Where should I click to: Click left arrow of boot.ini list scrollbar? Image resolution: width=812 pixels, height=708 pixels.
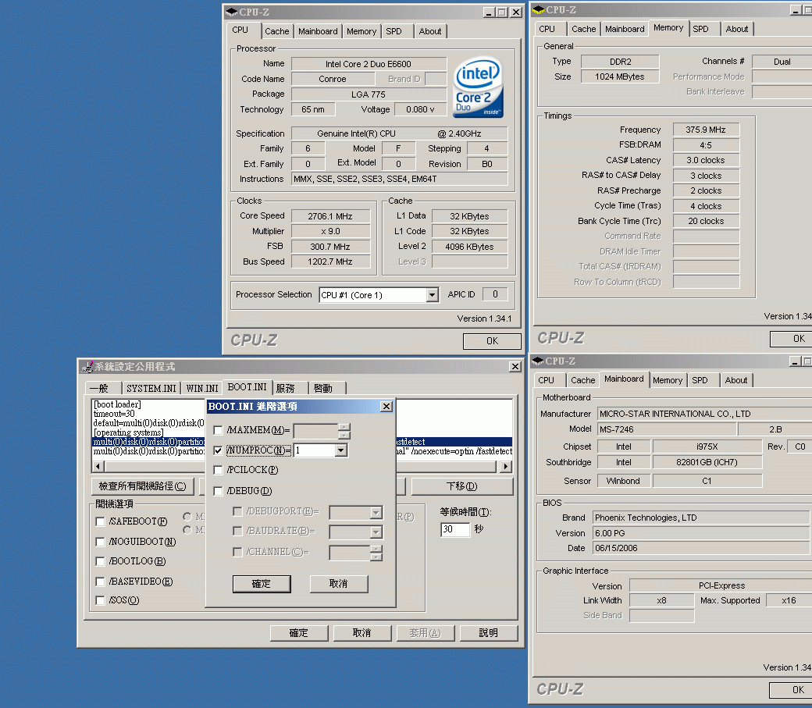tap(98, 467)
